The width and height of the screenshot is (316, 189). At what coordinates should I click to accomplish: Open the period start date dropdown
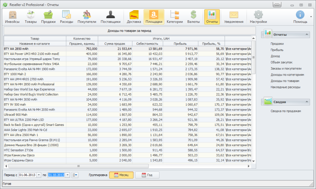pos(39,175)
